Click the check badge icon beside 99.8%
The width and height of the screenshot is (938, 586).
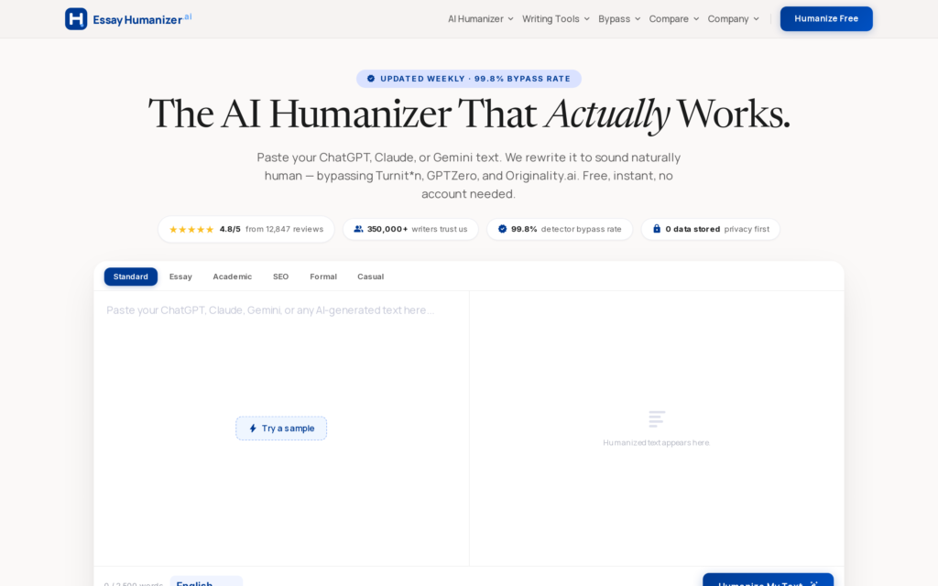(x=503, y=229)
